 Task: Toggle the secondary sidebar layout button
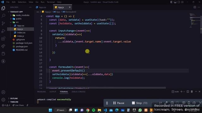(x=179, y=2)
